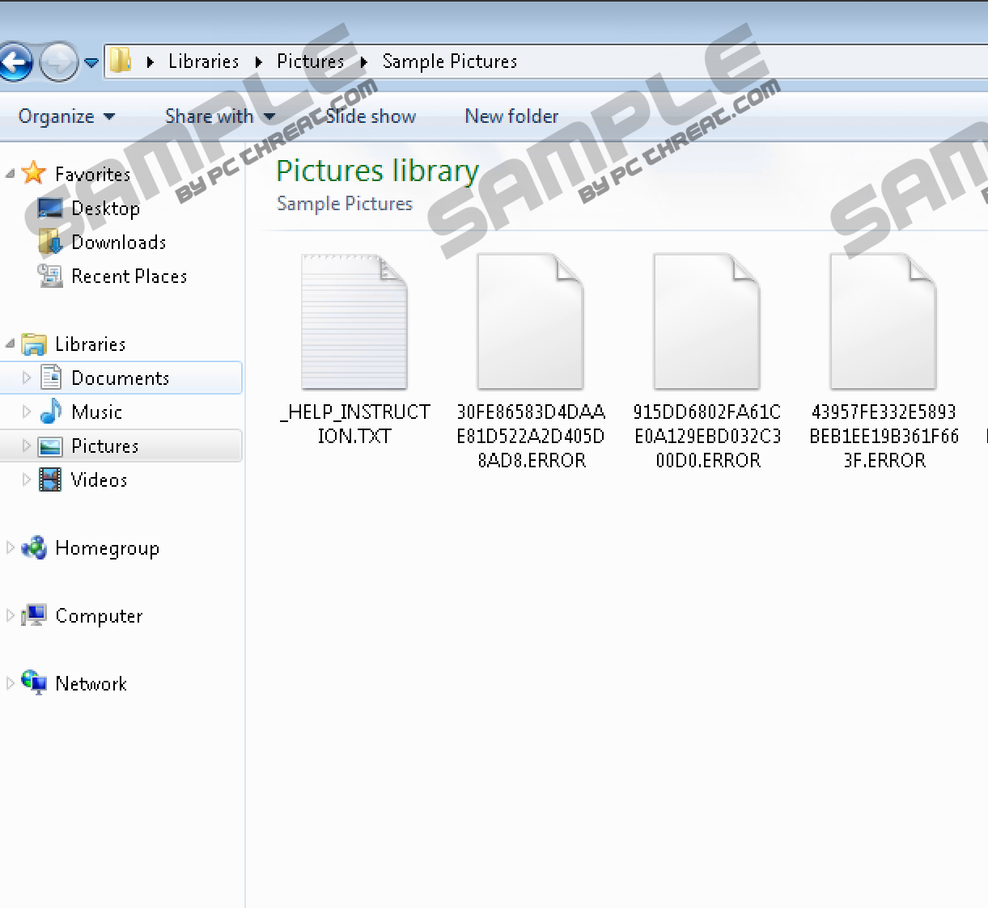Select Homegroup in navigation pane
This screenshot has height=908, width=988.
[107, 548]
